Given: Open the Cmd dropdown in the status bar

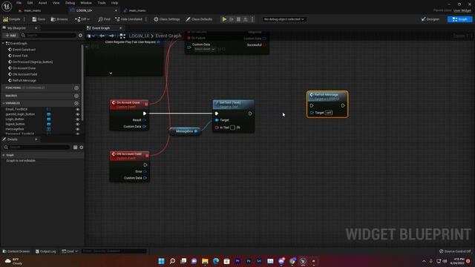Looking at the screenshot, I should 70,251.
